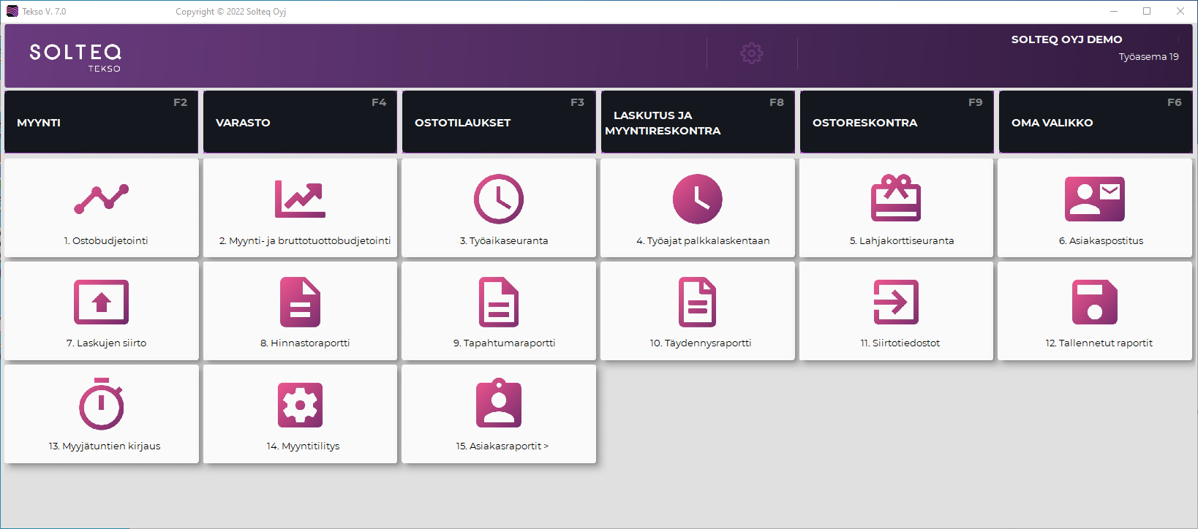Open the Ostobudjetointi line chart icon
The image size is (1198, 529).
(x=102, y=199)
